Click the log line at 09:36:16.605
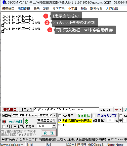 [17, 17]
